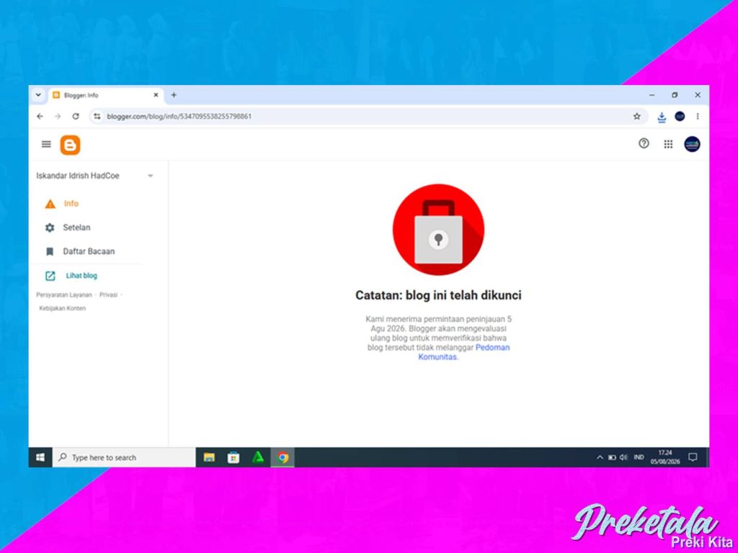The width and height of the screenshot is (738, 553).
Task: Click the battery tray icon
Action: (x=612, y=457)
